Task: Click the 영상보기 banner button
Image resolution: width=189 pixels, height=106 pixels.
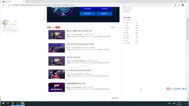Action: pyautogui.click(x=104, y=14)
